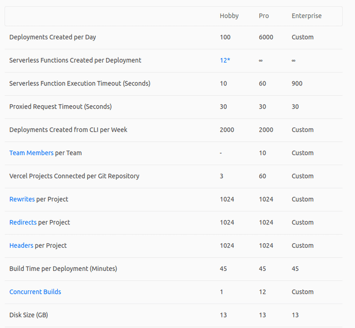Click the Hobby 3 Vercel Projects value
Screen dimensions: 355x328
click(x=221, y=176)
